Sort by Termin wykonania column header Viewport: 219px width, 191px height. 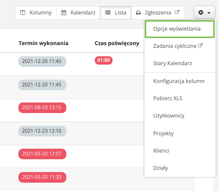(x=43, y=43)
